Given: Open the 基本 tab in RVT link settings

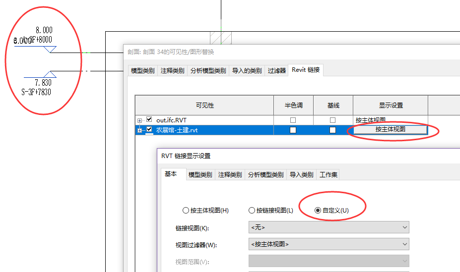Looking at the screenshot, I should [174, 174].
